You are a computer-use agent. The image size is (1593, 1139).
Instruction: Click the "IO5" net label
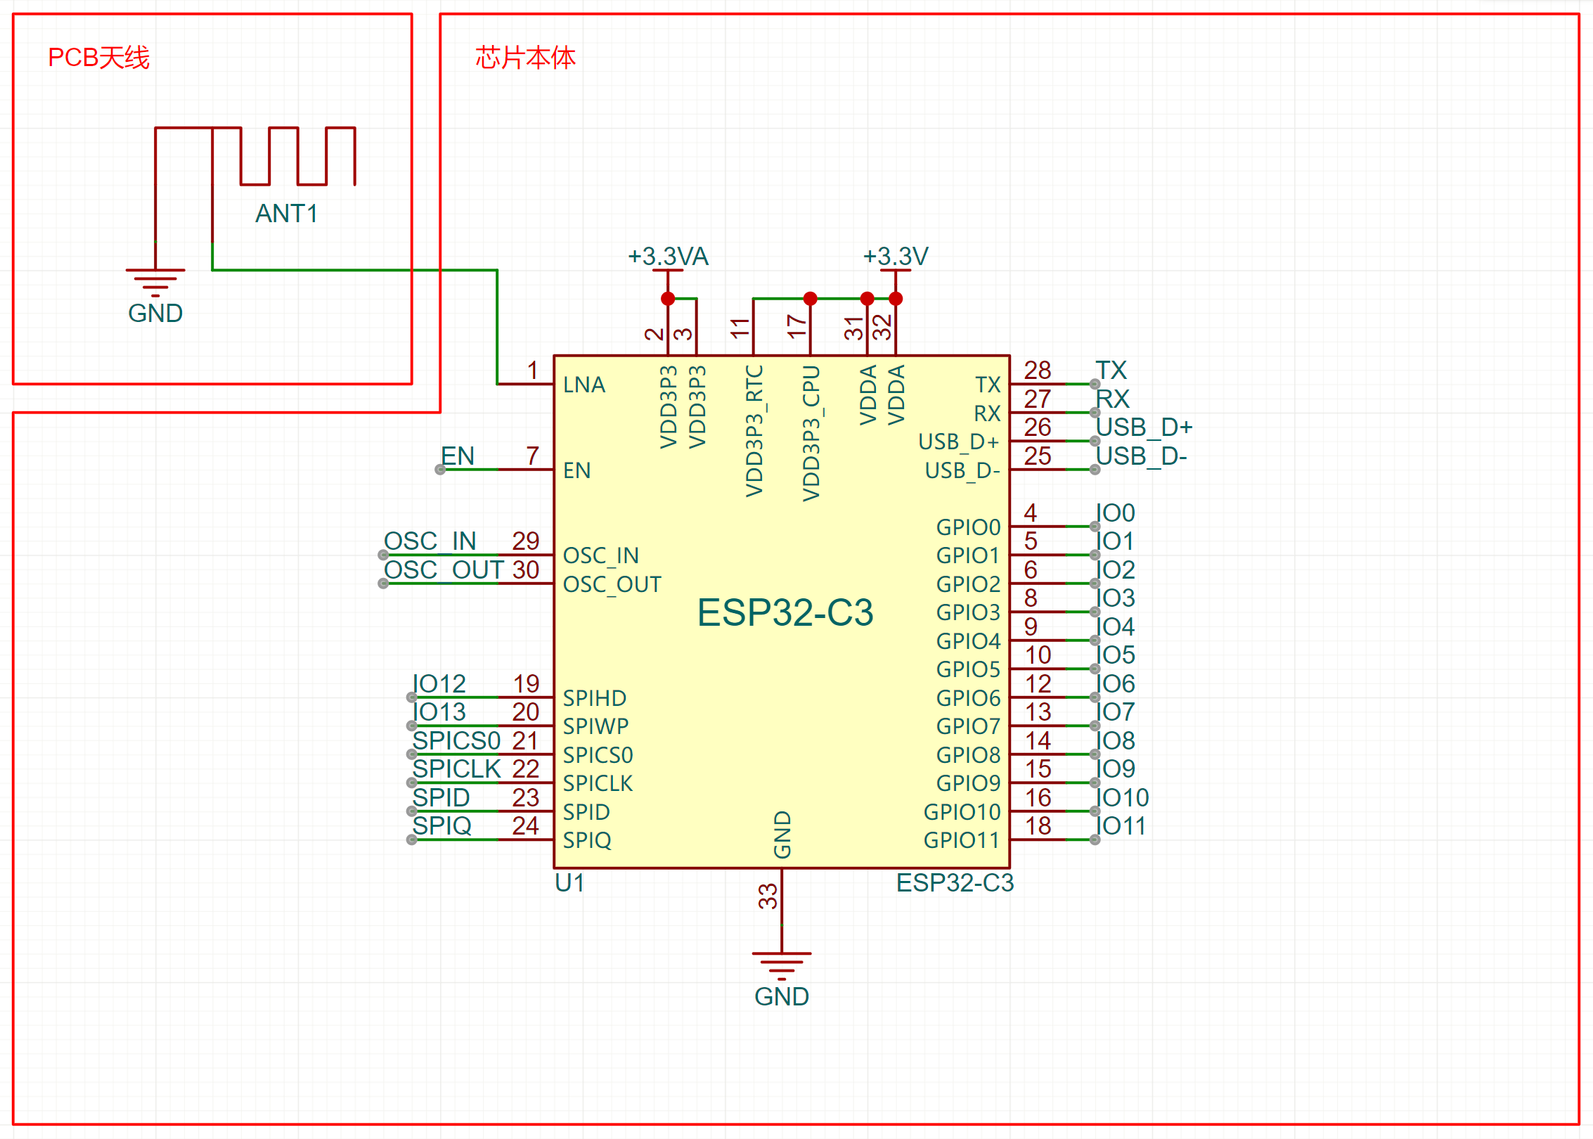1116,655
